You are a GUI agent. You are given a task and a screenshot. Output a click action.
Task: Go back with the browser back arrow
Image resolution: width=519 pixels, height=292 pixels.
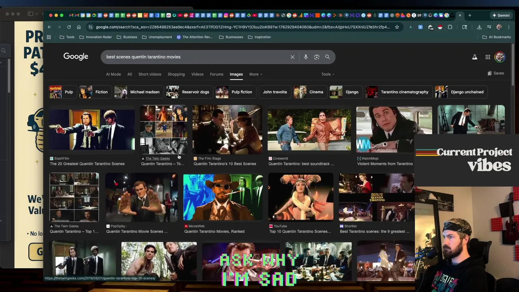tap(49, 27)
